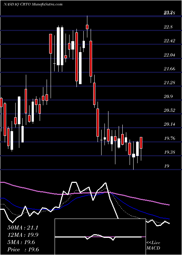The width and height of the screenshot is (182, 255).
Task: Click the 5MA : 19.6 value
Action: [x=21, y=242]
